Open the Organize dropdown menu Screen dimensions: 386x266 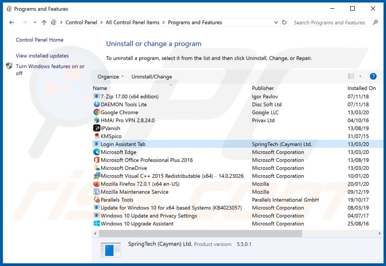click(110, 77)
